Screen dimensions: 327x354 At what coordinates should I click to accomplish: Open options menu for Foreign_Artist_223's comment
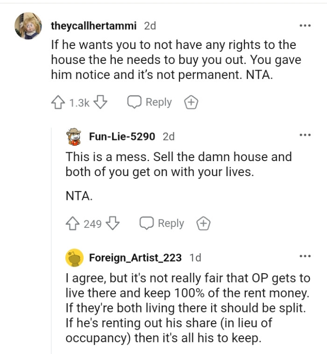coord(305,256)
